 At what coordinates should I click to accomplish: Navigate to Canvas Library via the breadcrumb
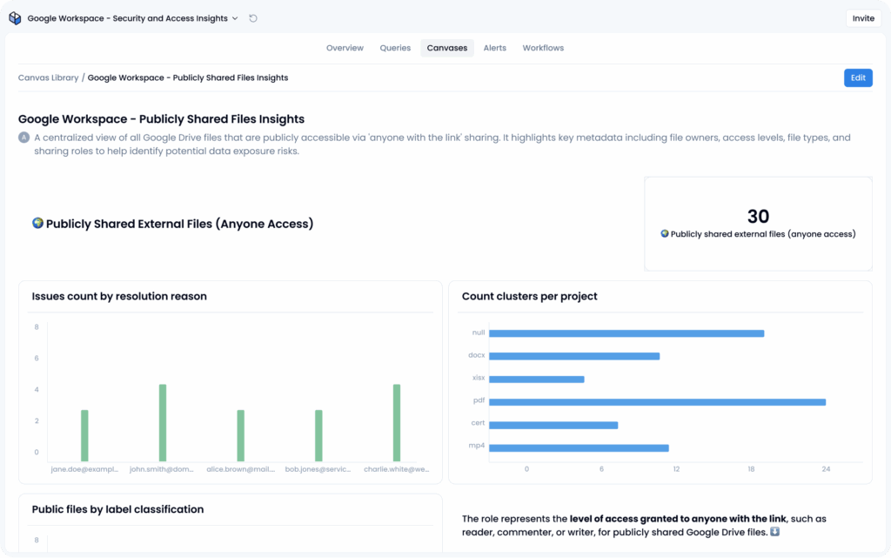[48, 77]
